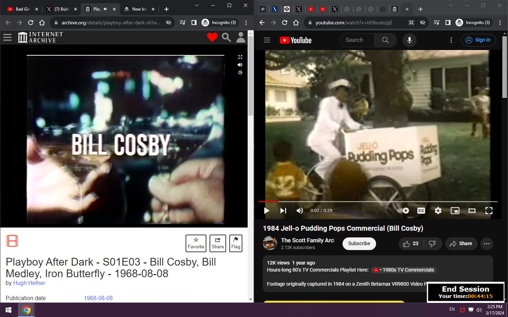The height and width of the screenshot is (317, 508).
Task: Open the Internet Archive user account icon
Action: pyautogui.click(x=241, y=37)
